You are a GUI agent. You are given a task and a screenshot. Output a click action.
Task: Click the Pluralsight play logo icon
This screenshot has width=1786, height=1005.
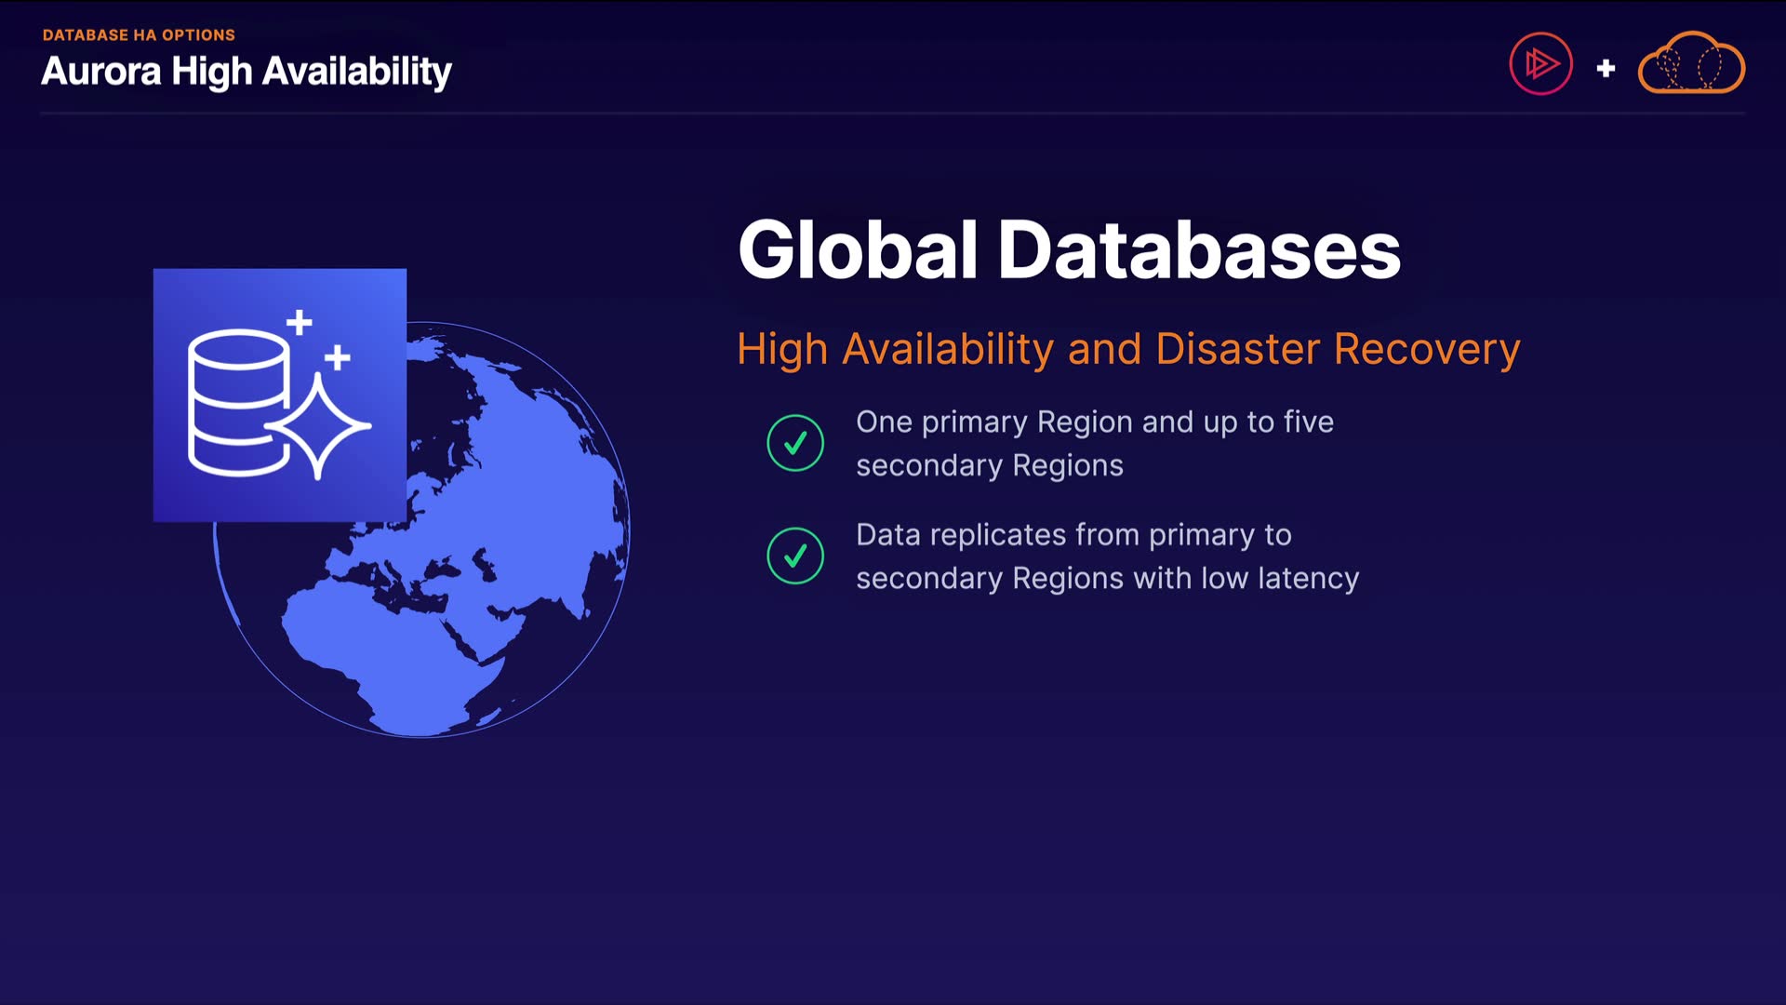pos(1540,64)
